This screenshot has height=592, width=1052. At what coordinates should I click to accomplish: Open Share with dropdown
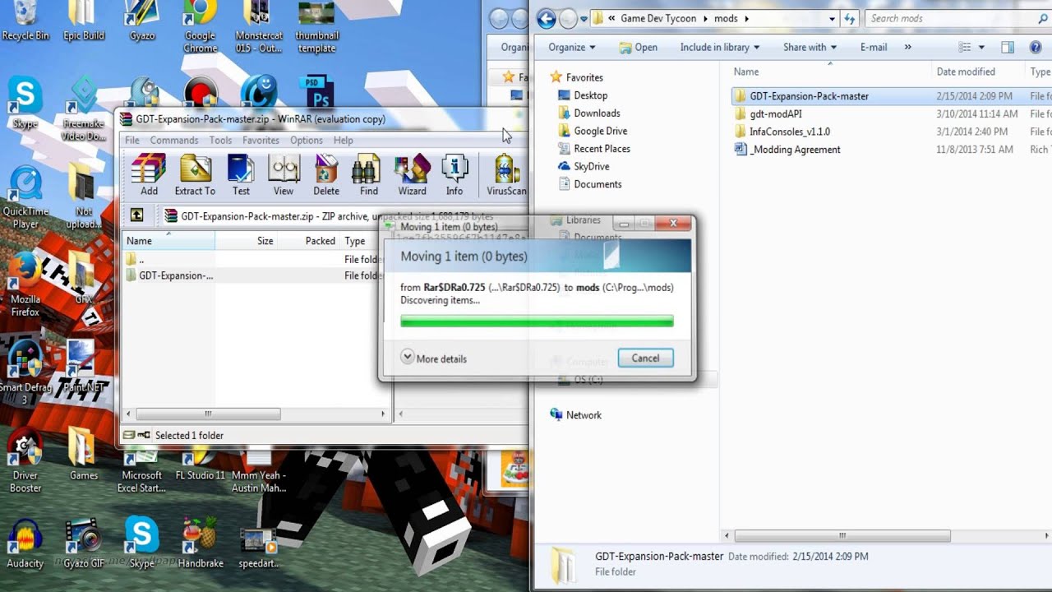(810, 47)
